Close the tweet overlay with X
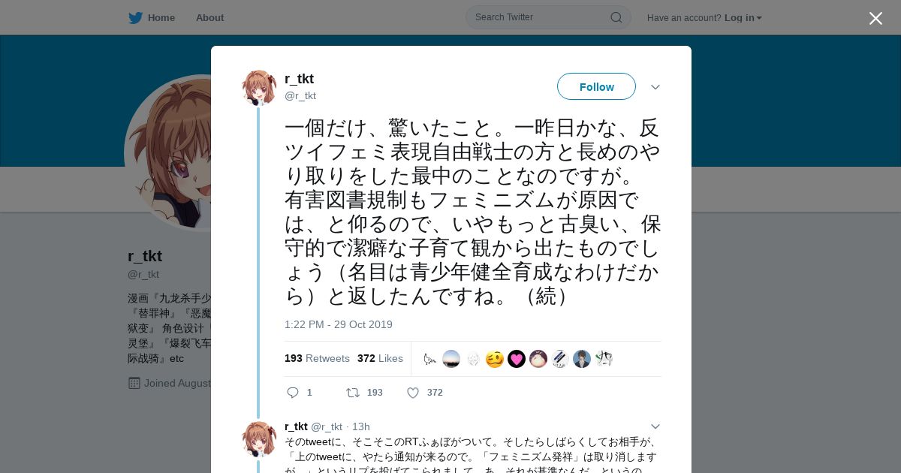Image resolution: width=901 pixels, height=473 pixels. click(875, 18)
